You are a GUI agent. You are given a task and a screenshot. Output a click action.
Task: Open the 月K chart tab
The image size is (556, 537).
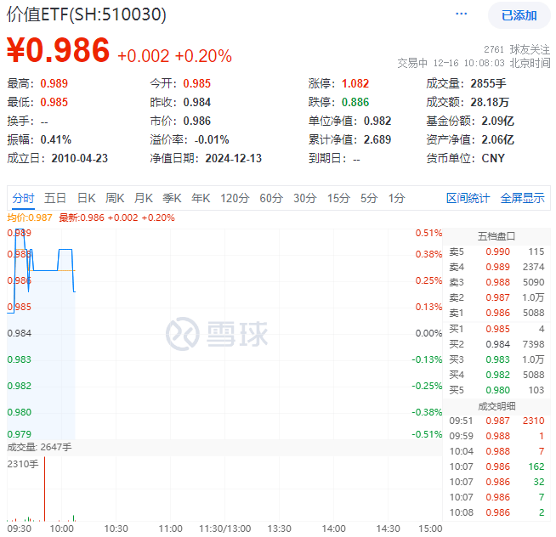(144, 198)
